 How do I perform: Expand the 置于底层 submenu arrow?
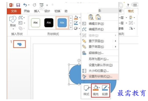[x=116, y=47]
